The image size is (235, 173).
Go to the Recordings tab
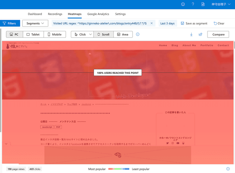(55, 14)
